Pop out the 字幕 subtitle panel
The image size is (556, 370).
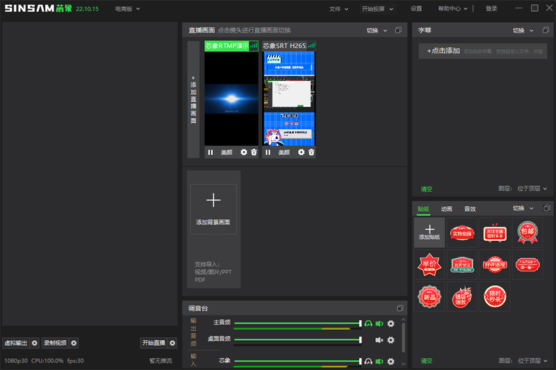[x=546, y=31]
